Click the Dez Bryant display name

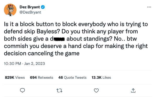30,7
